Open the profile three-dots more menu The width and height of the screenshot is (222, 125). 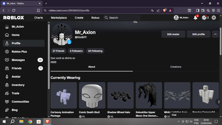215,34
